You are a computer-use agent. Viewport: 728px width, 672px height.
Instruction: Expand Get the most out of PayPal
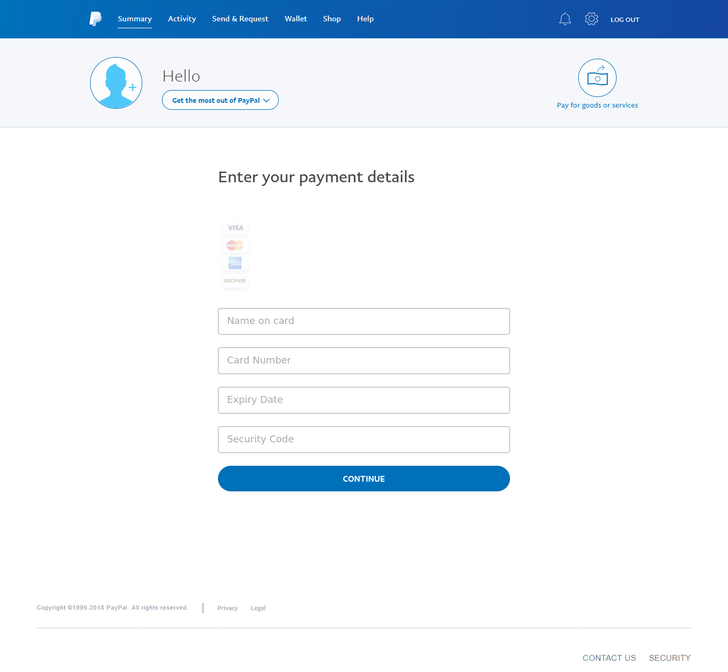(220, 100)
